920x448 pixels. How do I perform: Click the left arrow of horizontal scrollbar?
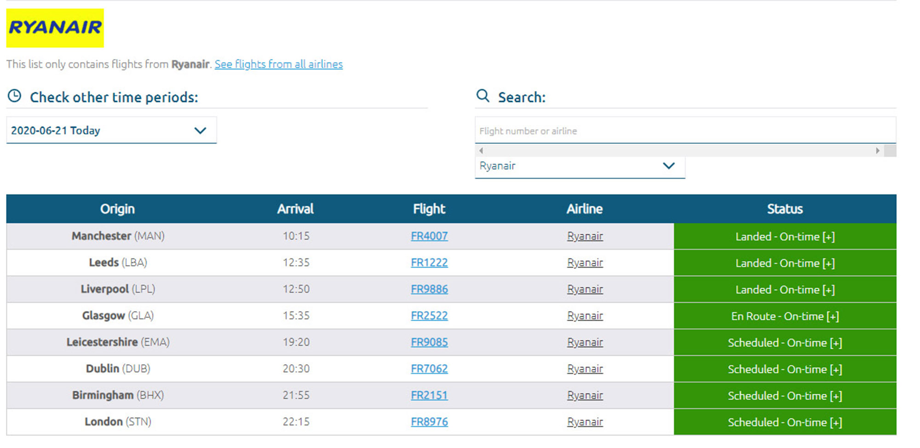[481, 150]
